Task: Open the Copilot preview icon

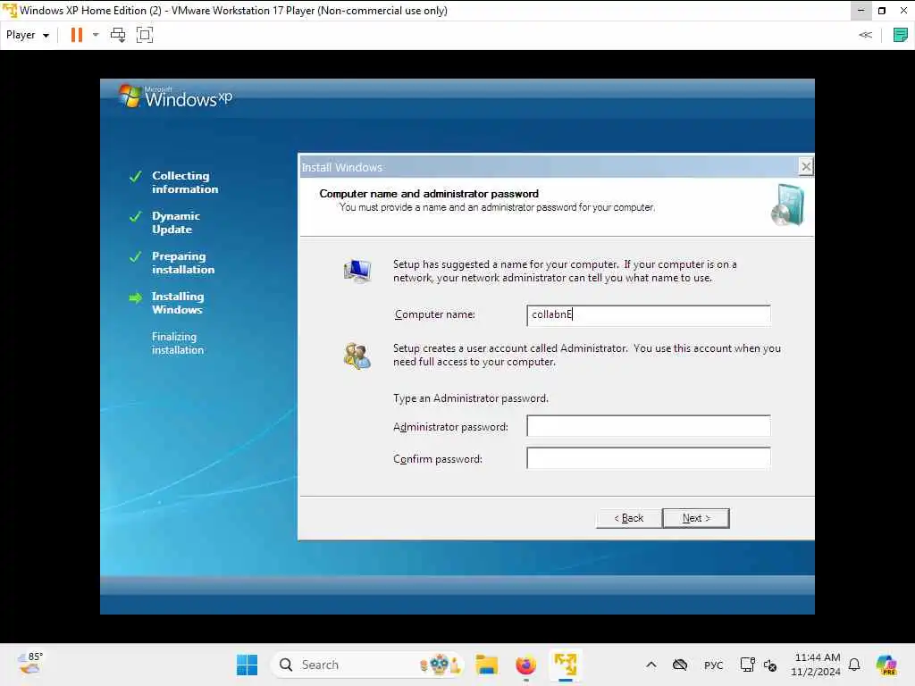Action: 886,665
